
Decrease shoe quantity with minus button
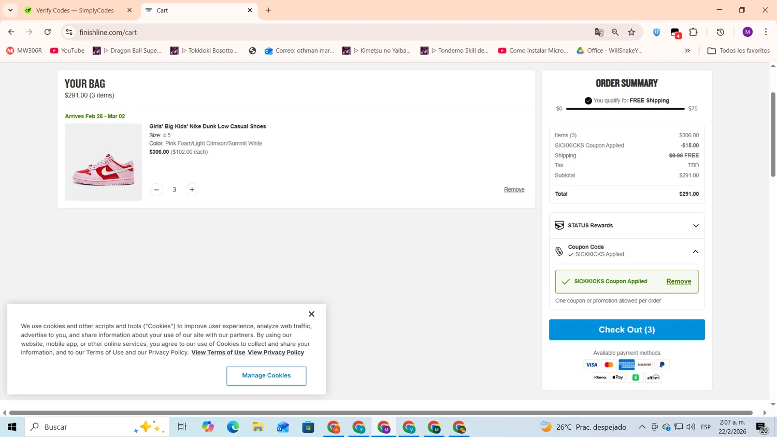click(x=156, y=190)
